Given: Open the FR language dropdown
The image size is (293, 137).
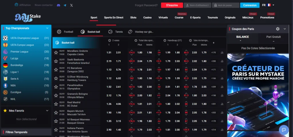Looking at the screenshot, I should coord(268,5).
